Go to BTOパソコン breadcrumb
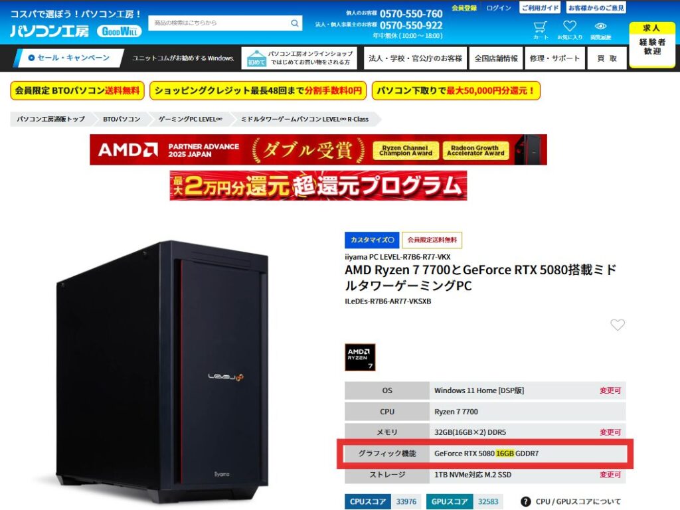 point(122,119)
